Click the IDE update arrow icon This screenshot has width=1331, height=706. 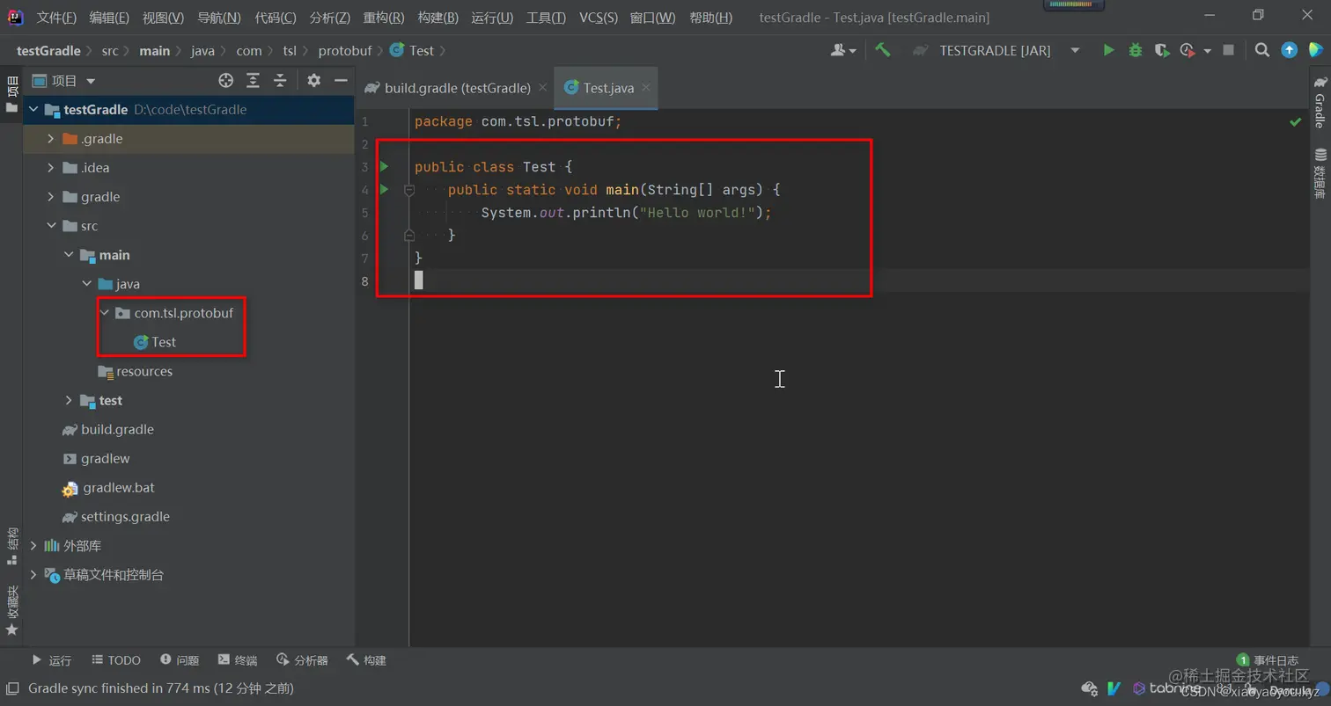pos(1289,50)
